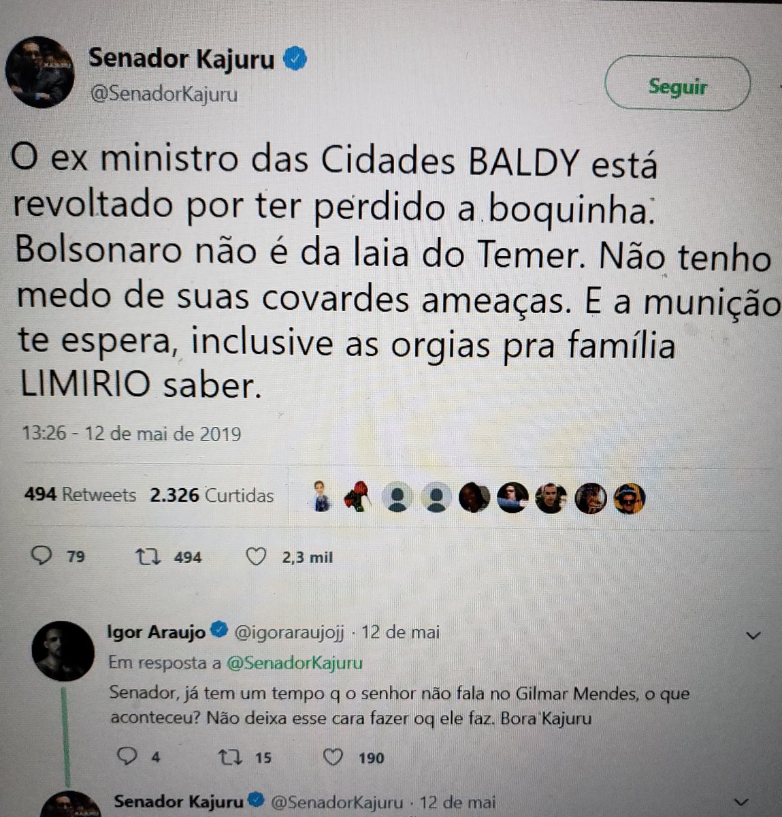782x817 pixels.
Task: Like the main tweet with heart icon
Action: click(256, 558)
